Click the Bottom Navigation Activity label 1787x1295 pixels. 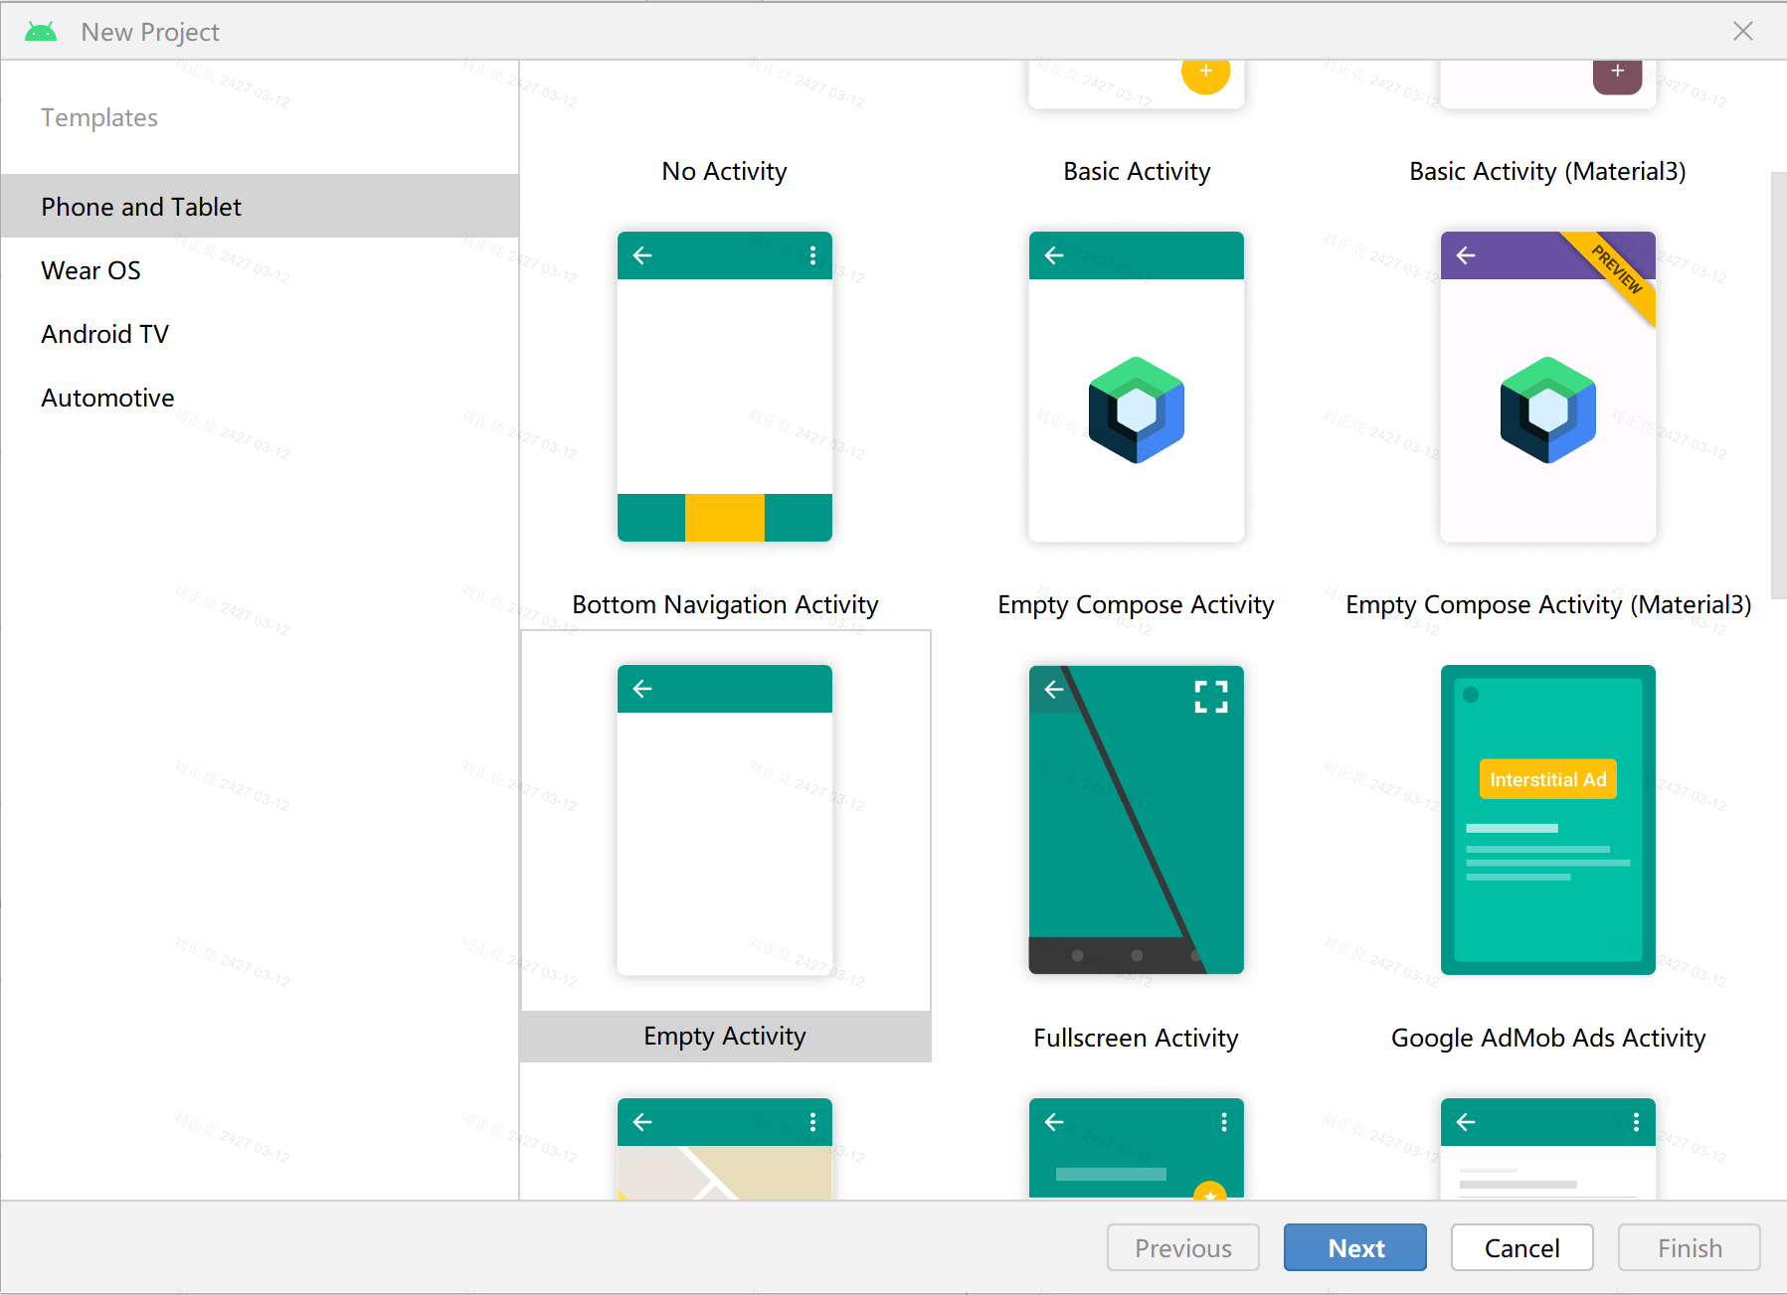[x=725, y=604]
